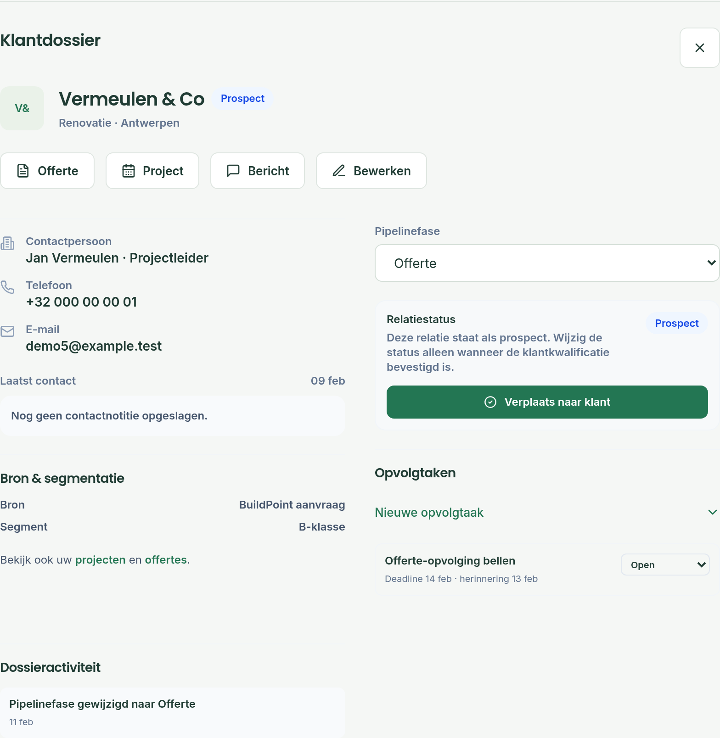720x738 pixels.
Task: Click the Bron & segmentatie heading
Action: tap(62, 478)
